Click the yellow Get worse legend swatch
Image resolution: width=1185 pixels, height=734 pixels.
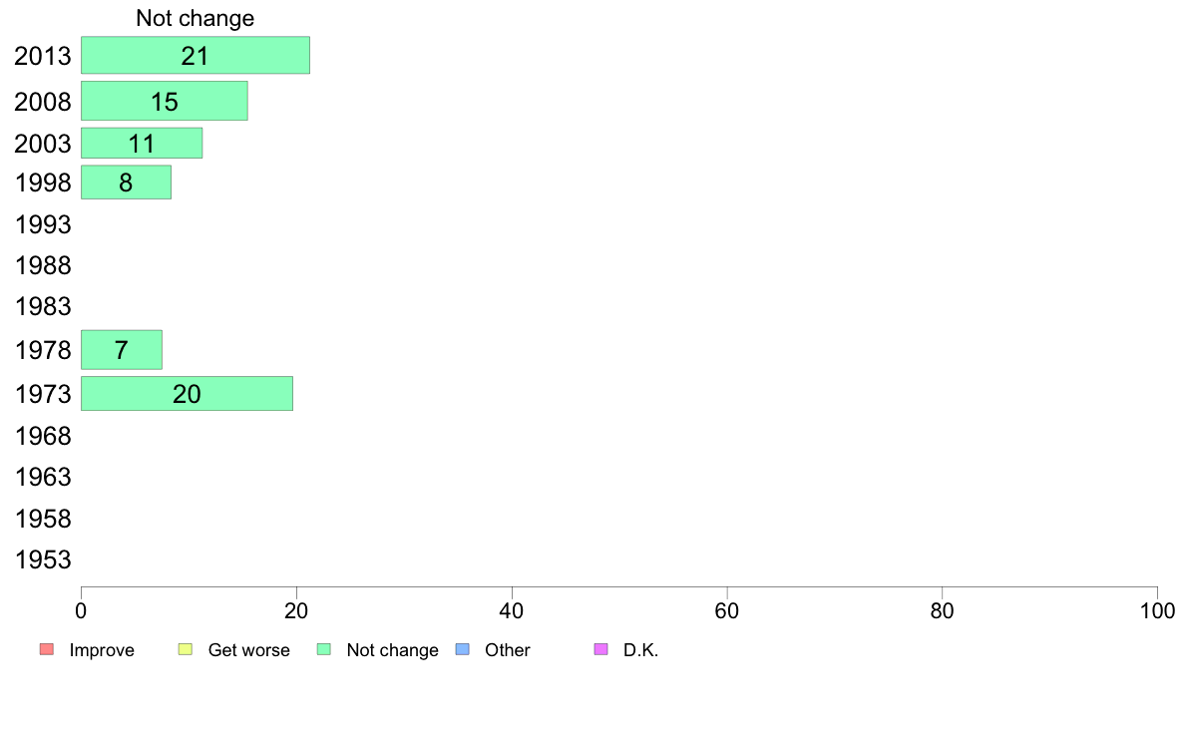pos(186,649)
